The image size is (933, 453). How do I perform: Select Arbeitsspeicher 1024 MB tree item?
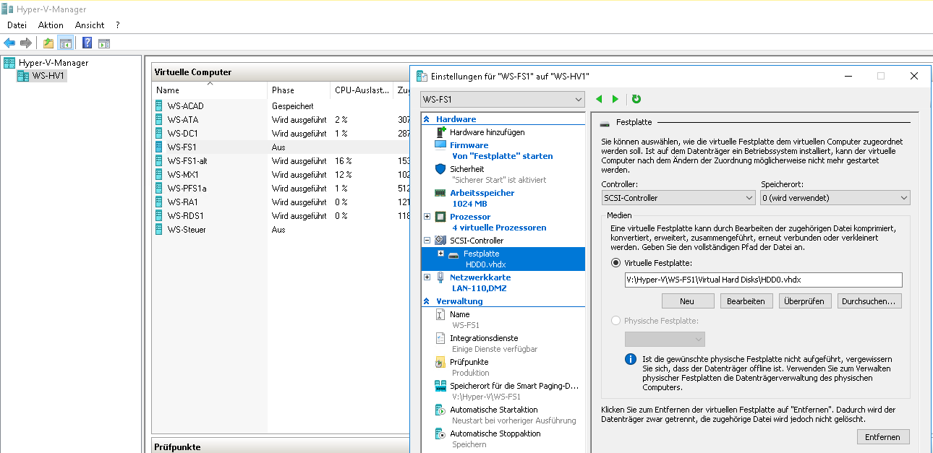(x=503, y=198)
